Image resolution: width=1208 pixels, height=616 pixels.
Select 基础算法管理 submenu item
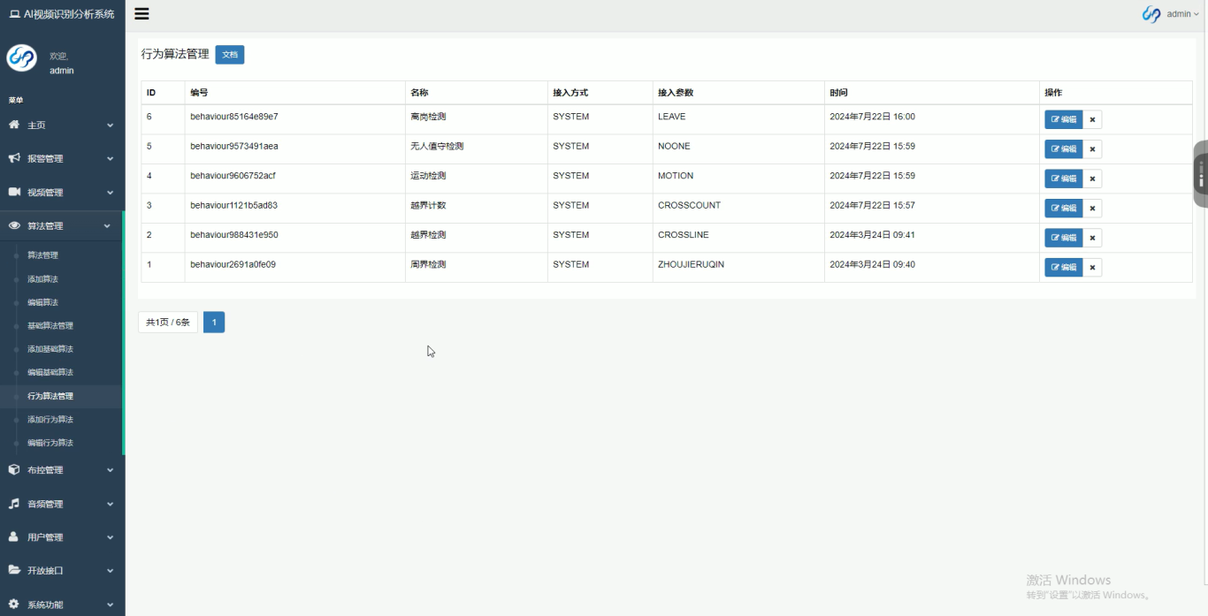tap(50, 326)
